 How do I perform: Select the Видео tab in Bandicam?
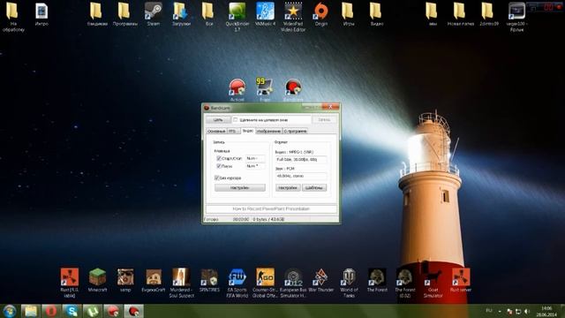pos(247,131)
